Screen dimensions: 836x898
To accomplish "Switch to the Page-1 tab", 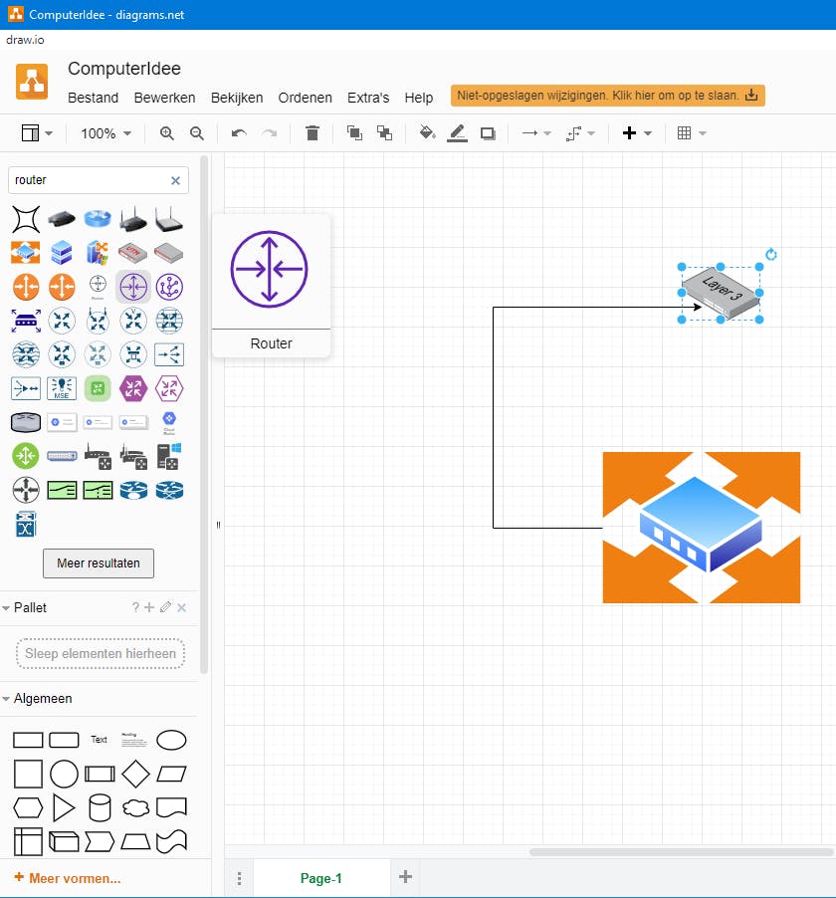I will (321, 878).
